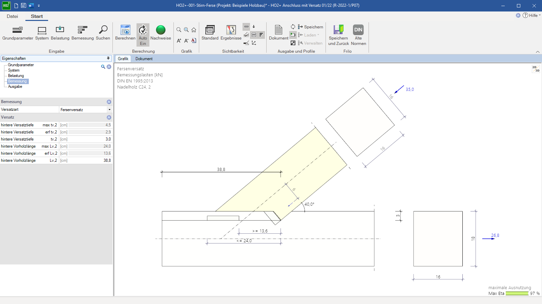Toggle the coordinate axes visibility icon
This screenshot has height=304, width=542.
click(254, 43)
